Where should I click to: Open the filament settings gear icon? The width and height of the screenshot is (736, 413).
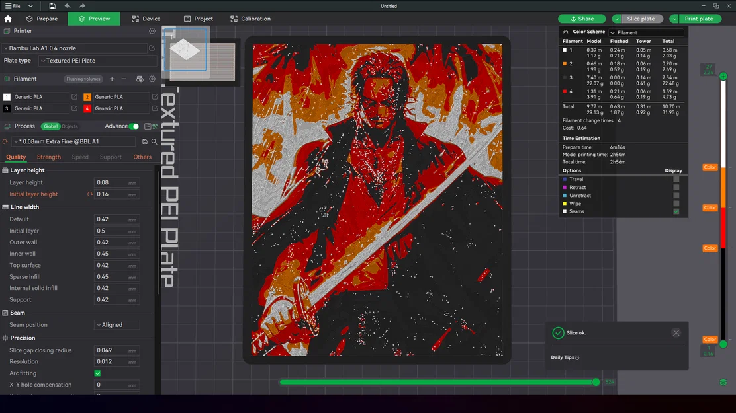click(x=152, y=79)
